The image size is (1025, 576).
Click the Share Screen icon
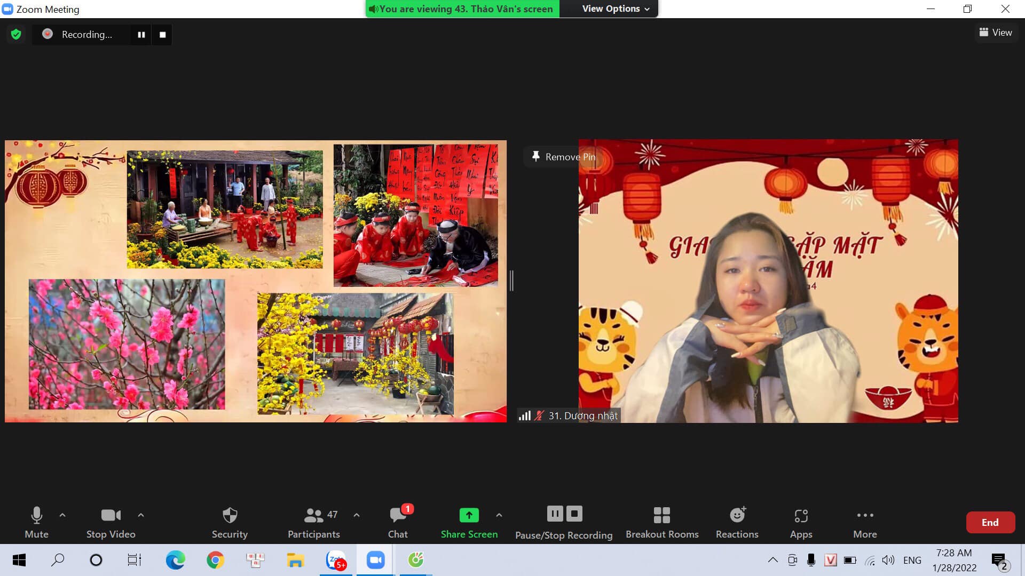coord(469,515)
